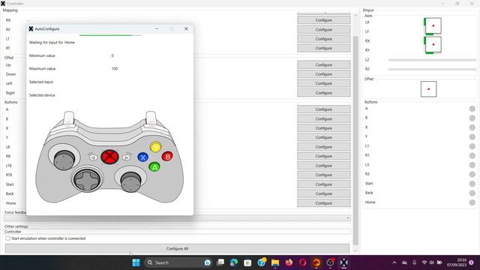
Task: Click Configure for the Start button
Action: pyautogui.click(x=324, y=184)
